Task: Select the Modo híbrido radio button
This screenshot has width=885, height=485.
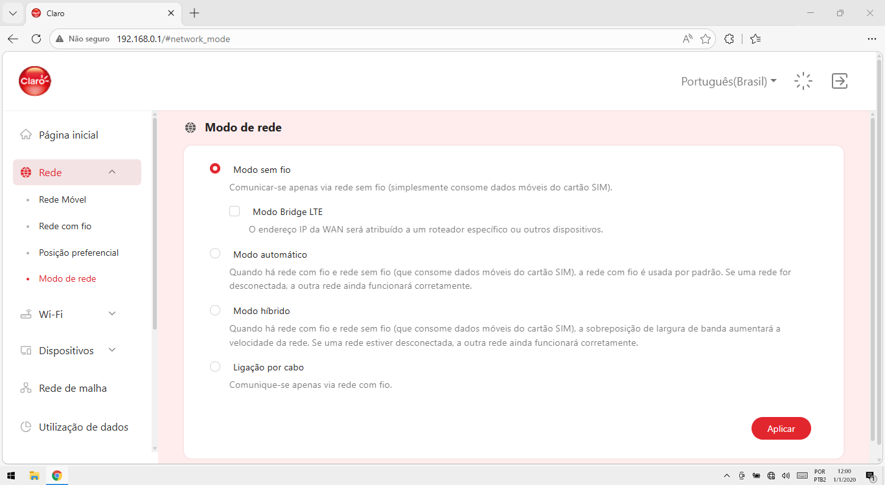Action: pyautogui.click(x=215, y=310)
